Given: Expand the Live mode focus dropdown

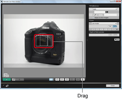Looking at the screenshot, I should click(x=104, y=24).
